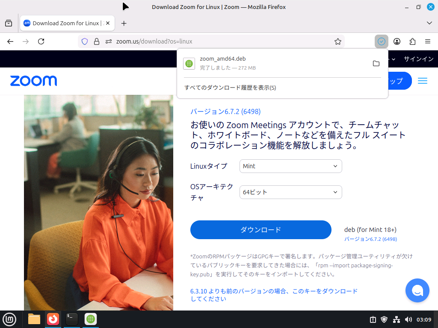
Task: Click the volume icon in the system tray
Action: 408,319
